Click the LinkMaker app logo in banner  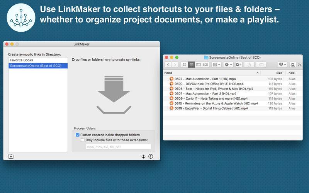pos(21,17)
